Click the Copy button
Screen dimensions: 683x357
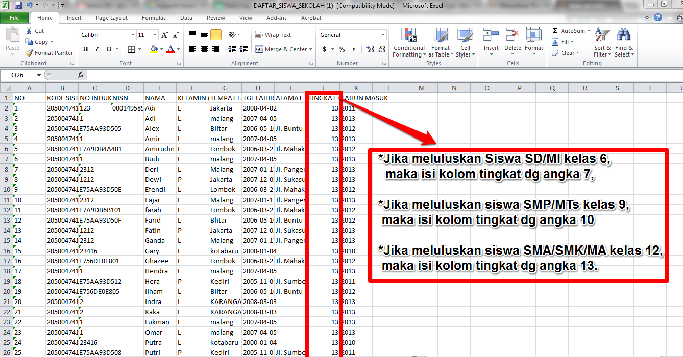click(x=37, y=42)
